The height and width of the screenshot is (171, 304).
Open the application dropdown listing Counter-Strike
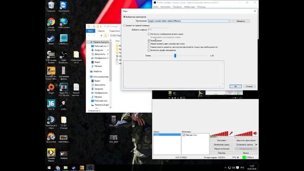click(189, 21)
